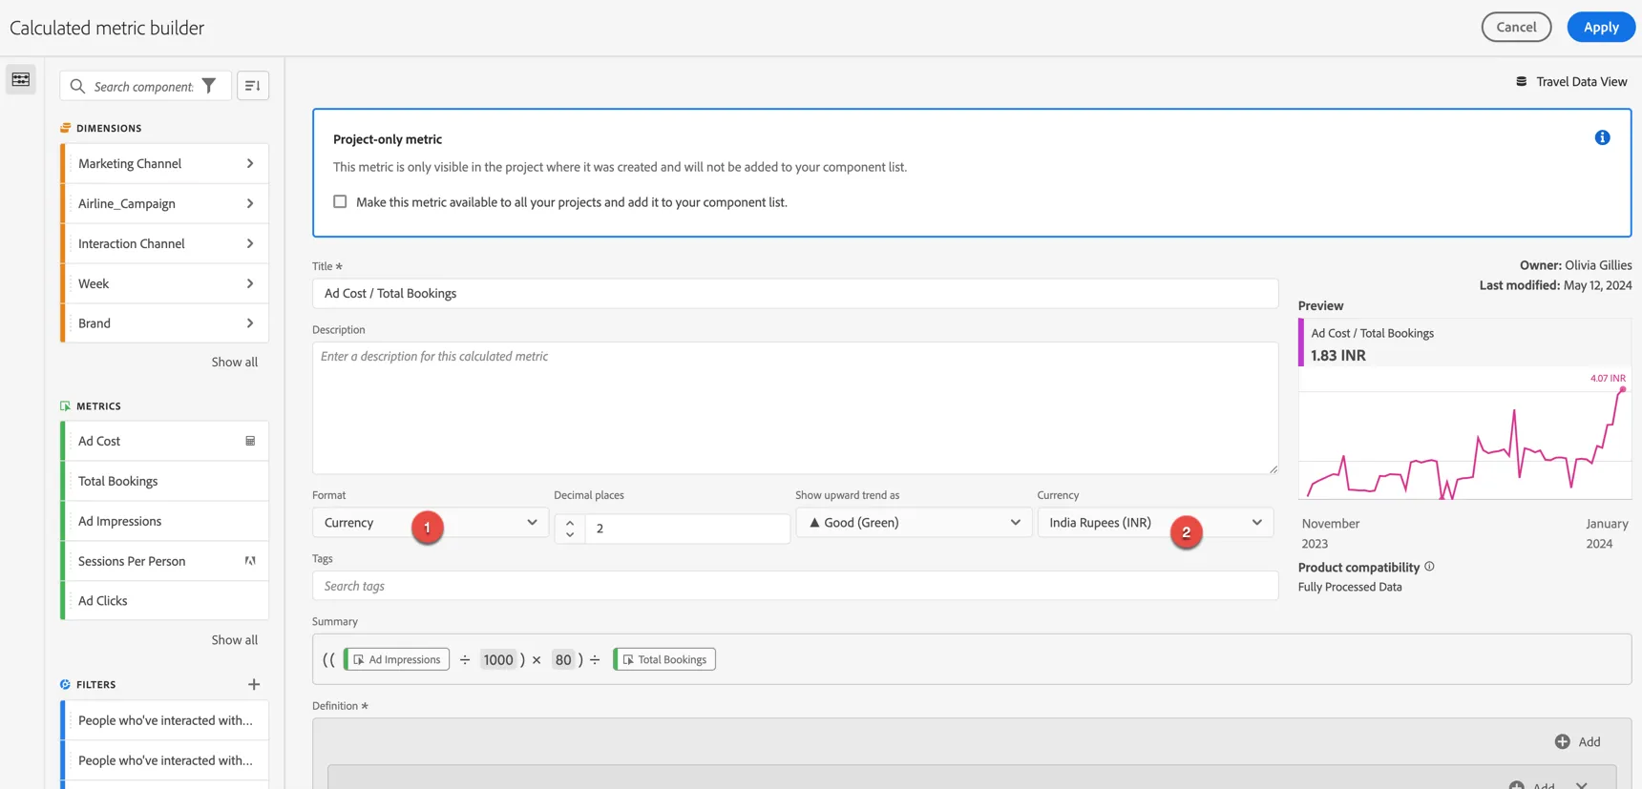Apply the calculated metric
This screenshot has width=1642, height=789.
[x=1601, y=27]
